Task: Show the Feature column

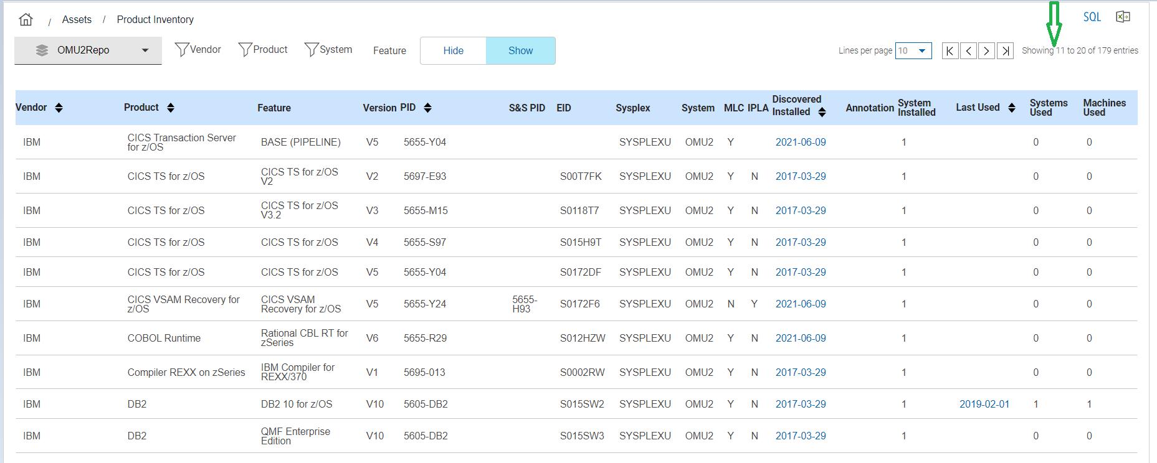Action: pyautogui.click(x=520, y=50)
